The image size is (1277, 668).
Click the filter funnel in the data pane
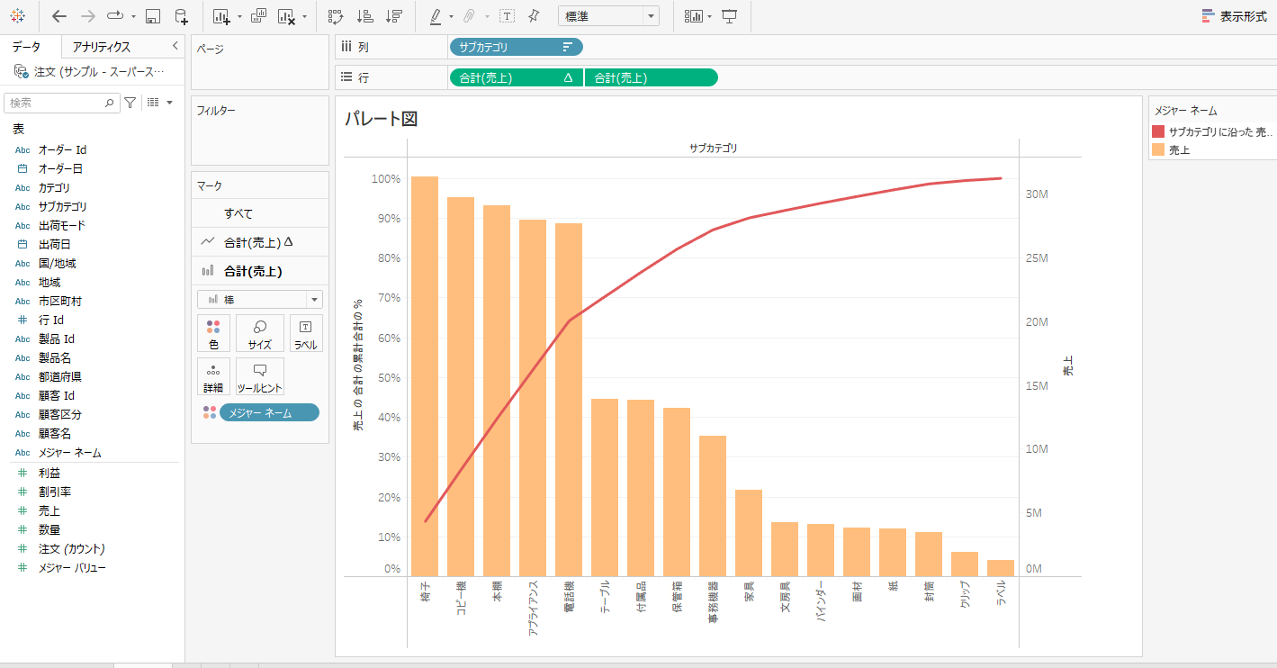point(130,103)
